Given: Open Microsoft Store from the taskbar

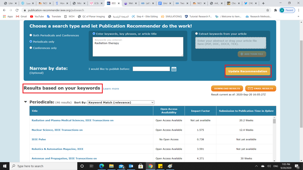Looking at the screenshot, I should [x=141, y=166].
